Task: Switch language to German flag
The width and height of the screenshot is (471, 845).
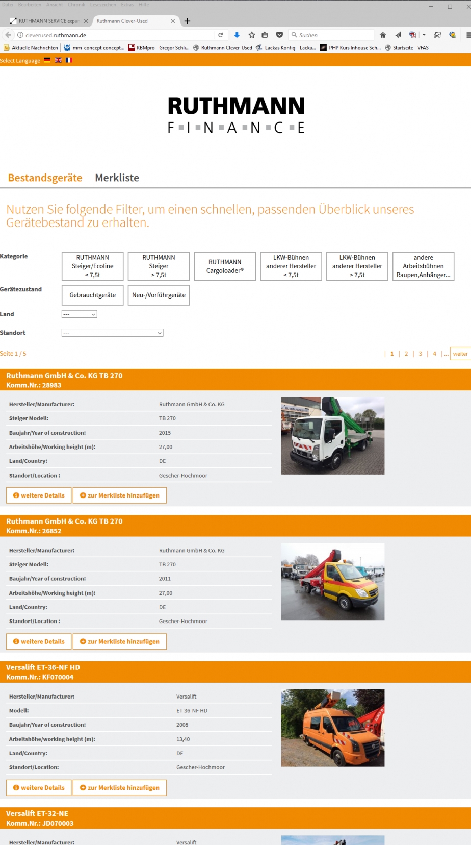Action: 47,60
